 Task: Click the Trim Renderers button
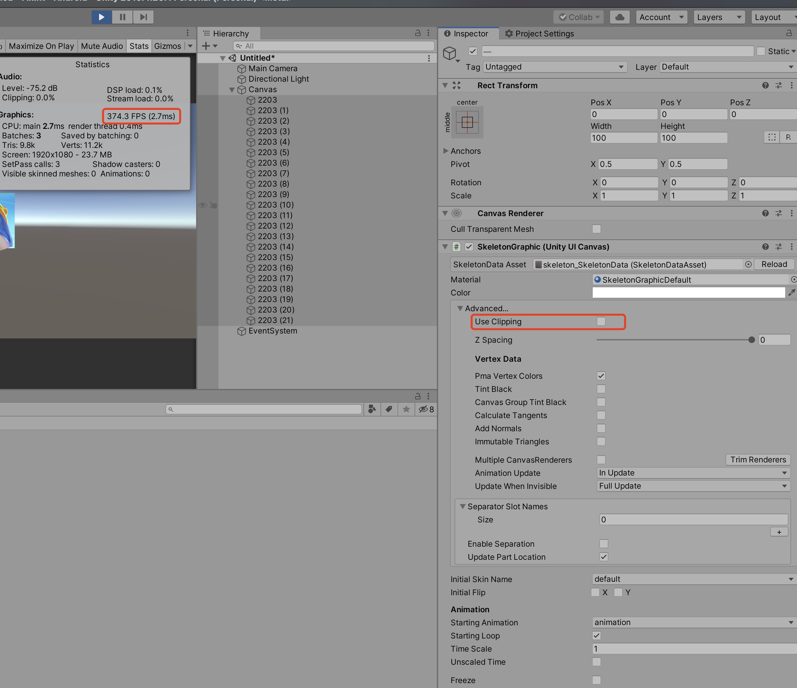tap(758, 459)
